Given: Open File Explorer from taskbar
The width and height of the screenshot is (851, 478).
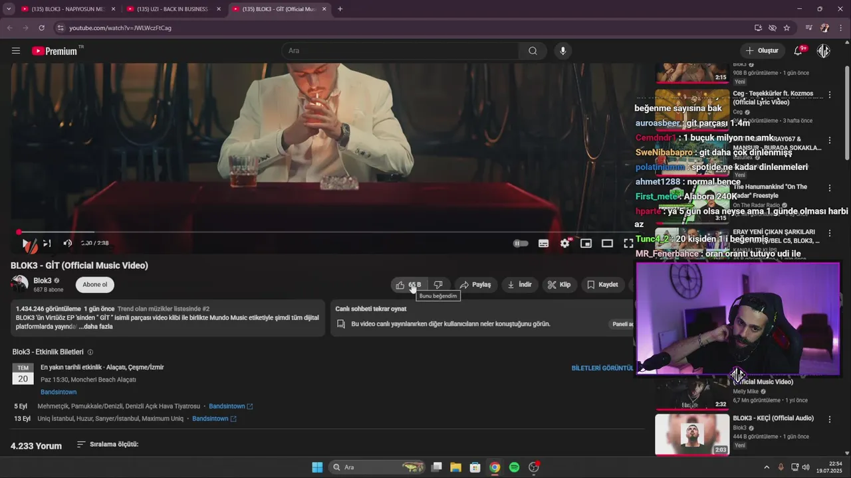Looking at the screenshot, I should (x=455, y=467).
